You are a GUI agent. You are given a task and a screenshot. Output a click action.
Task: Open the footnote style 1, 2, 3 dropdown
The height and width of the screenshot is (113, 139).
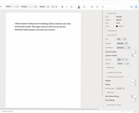(120, 89)
